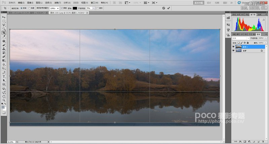
Task: Select the Path Selection tool
Action: (4, 80)
